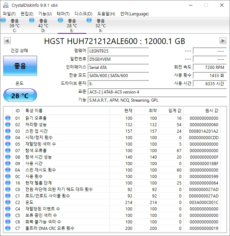Click status icon for attribute 09 사용 시간

pyautogui.click(x=8, y=163)
